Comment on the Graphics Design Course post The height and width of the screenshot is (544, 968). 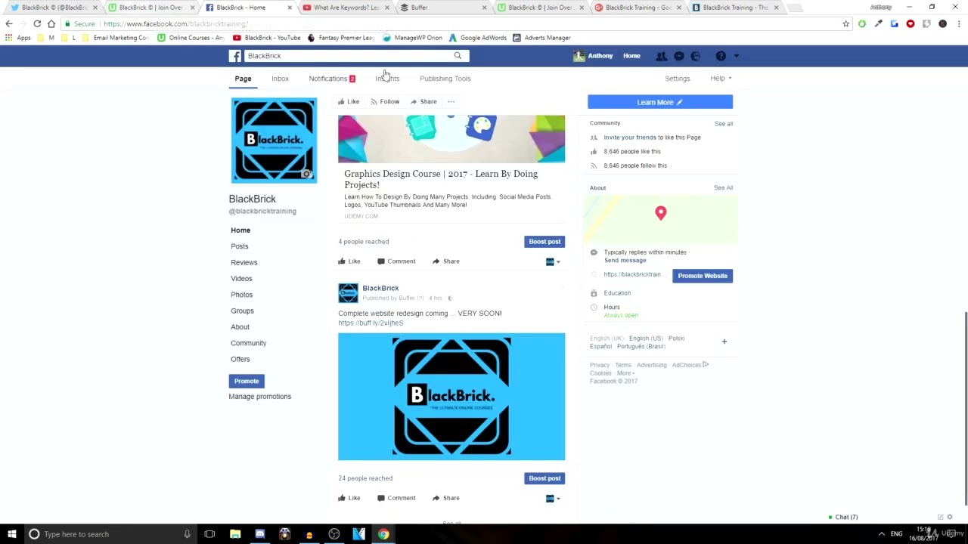coord(396,261)
